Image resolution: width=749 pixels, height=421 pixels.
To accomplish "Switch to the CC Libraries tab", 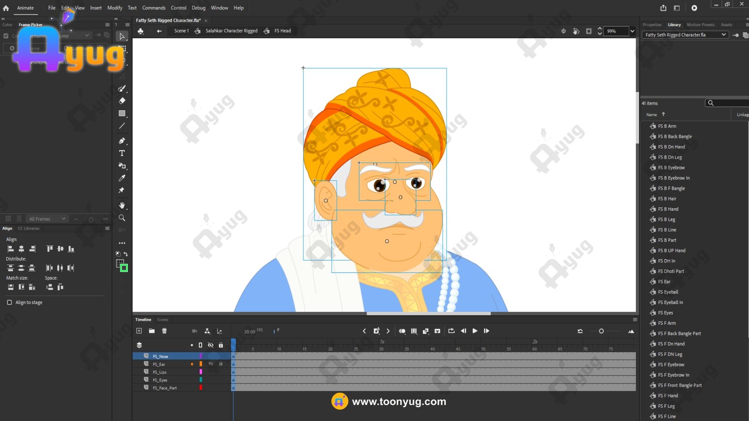I will 29,228.
